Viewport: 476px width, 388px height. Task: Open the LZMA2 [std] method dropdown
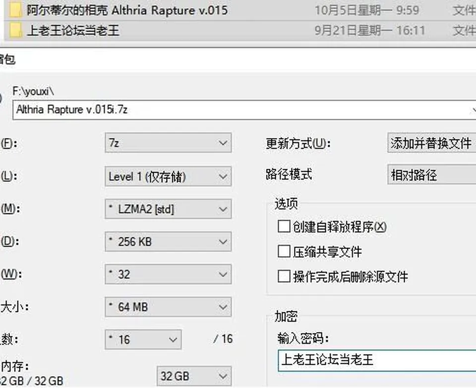click(168, 209)
